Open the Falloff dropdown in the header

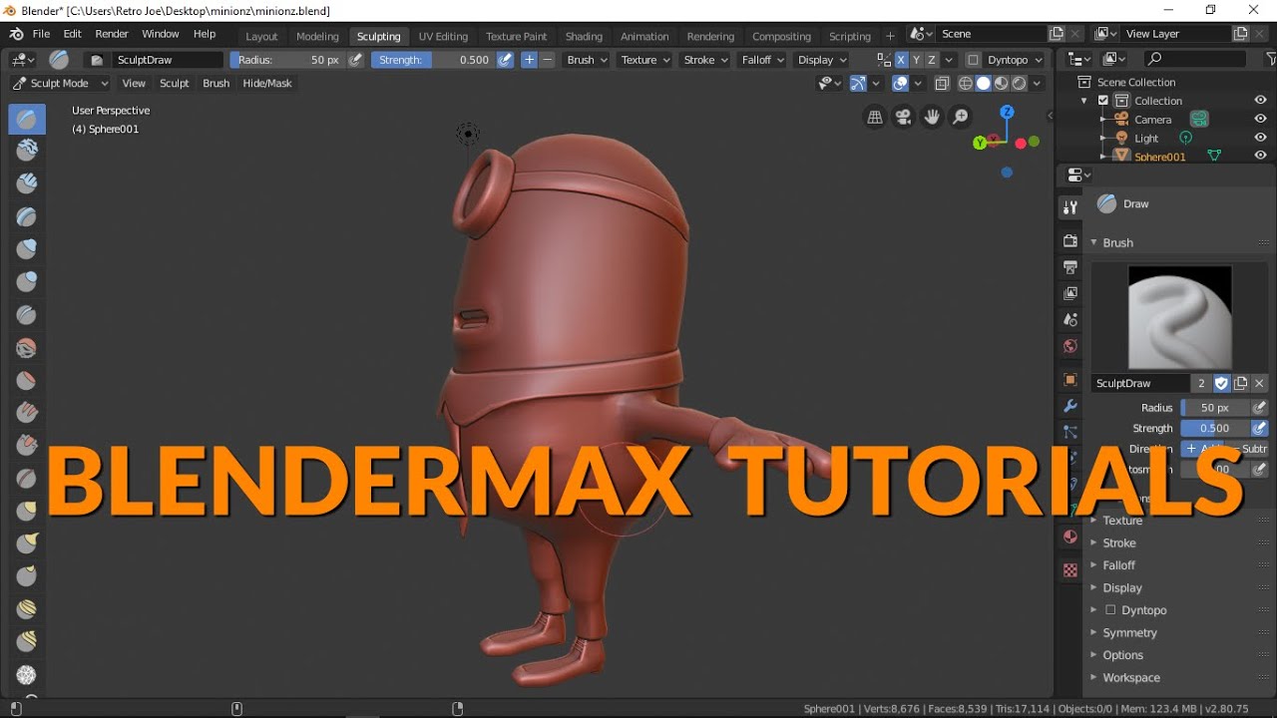point(763,60)
